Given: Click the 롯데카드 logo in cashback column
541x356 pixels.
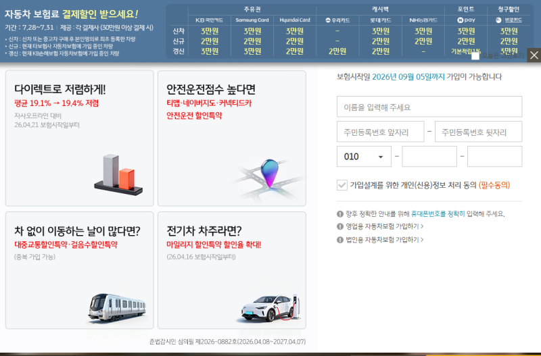Looking at the screenshot, I should [380, 20].
